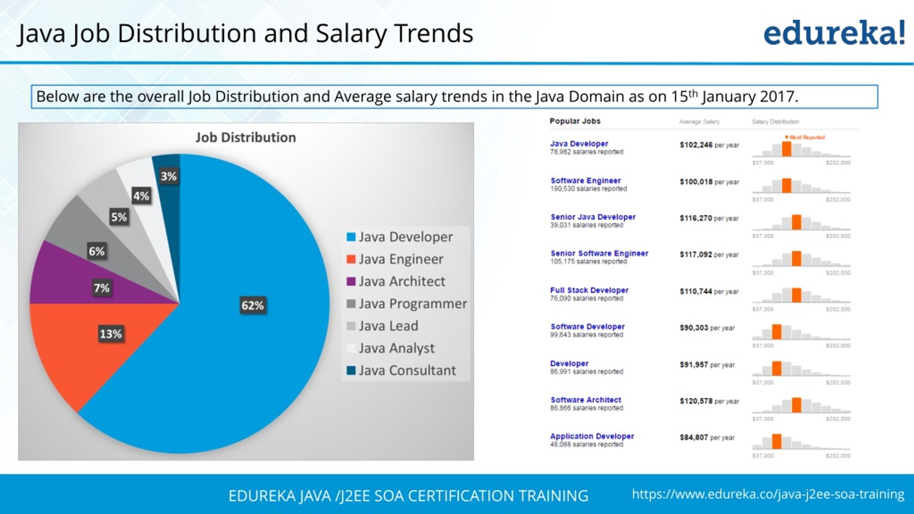Click the Most Reported orange bar for Java Developer
914x514 pixels.
pos(787,149)
